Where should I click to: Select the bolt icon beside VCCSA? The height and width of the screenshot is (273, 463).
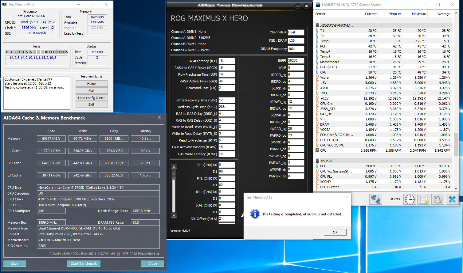pyautogui.click(x=317, y=130)
